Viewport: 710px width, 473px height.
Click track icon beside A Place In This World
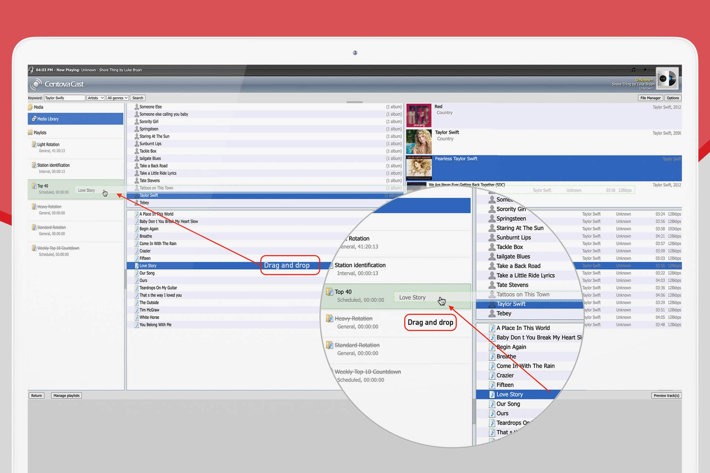[x=136, y=214]
